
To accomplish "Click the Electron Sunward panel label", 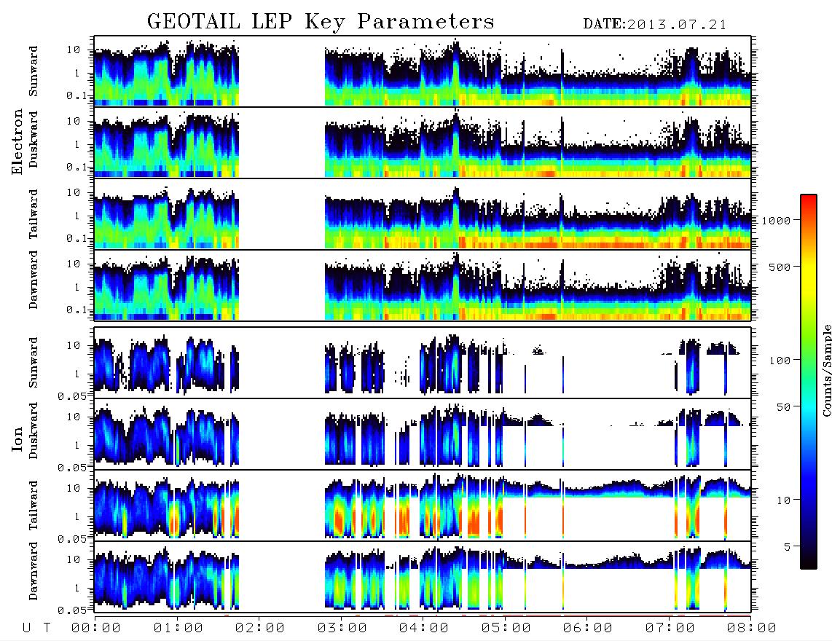I will 34,71.
